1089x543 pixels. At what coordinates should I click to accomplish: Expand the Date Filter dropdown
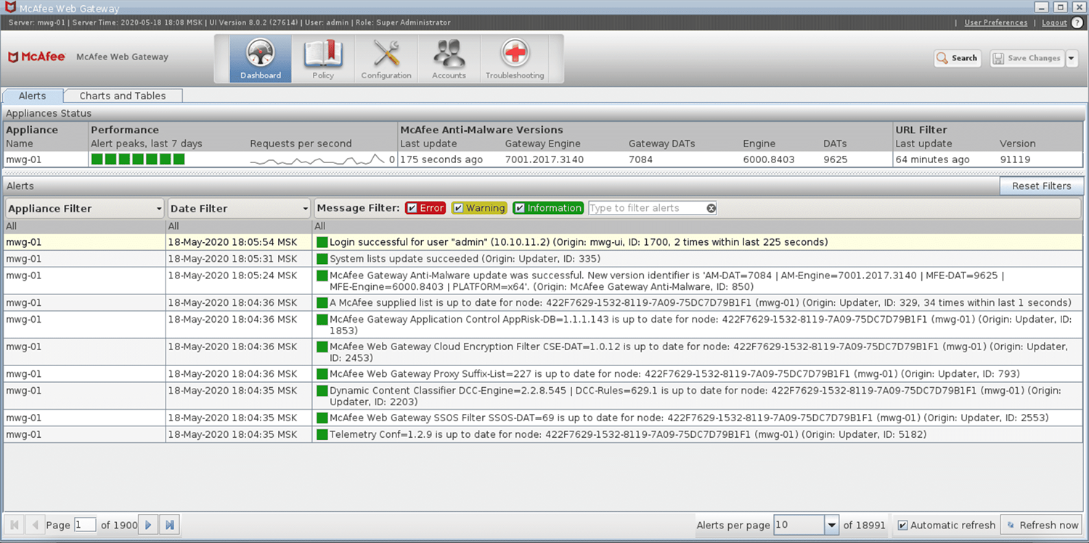pos(239,208)
